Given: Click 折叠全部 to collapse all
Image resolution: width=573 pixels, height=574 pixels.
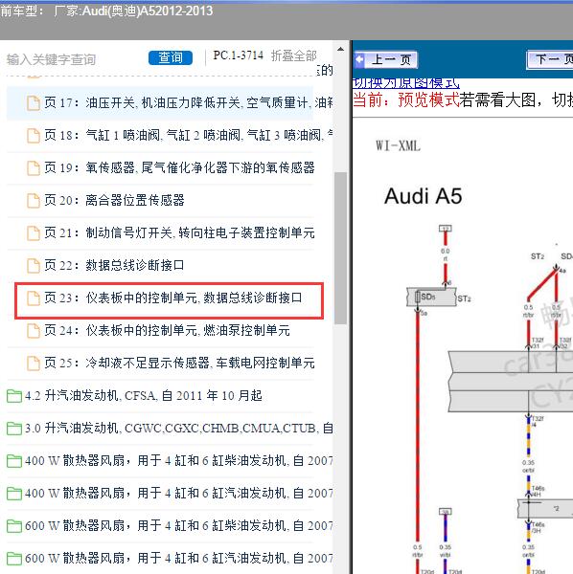Looking at the screenshot, I should [x=293, y=55].
